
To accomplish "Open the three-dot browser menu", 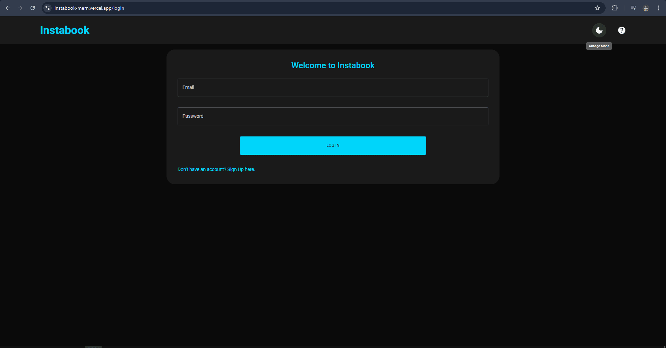I will tap(658, 8).
